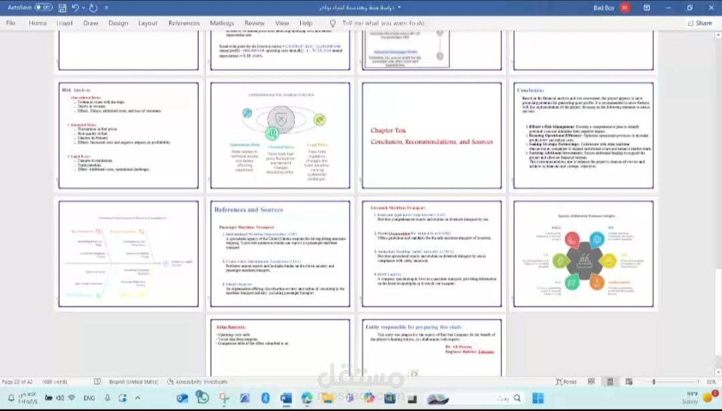
Task: Switch to Print Layout view icon
Action: 610,382
